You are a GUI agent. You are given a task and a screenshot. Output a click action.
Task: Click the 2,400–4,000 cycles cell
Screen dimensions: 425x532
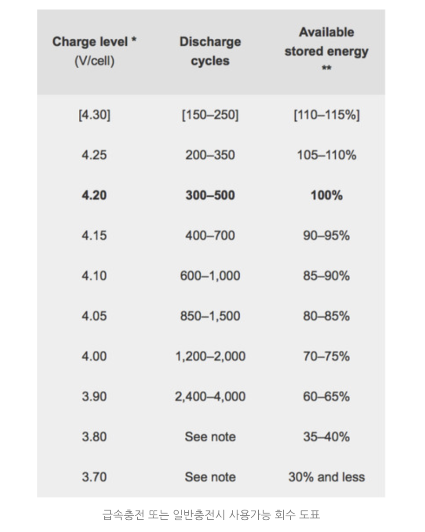pyautogui.click(x=210, y=396)
